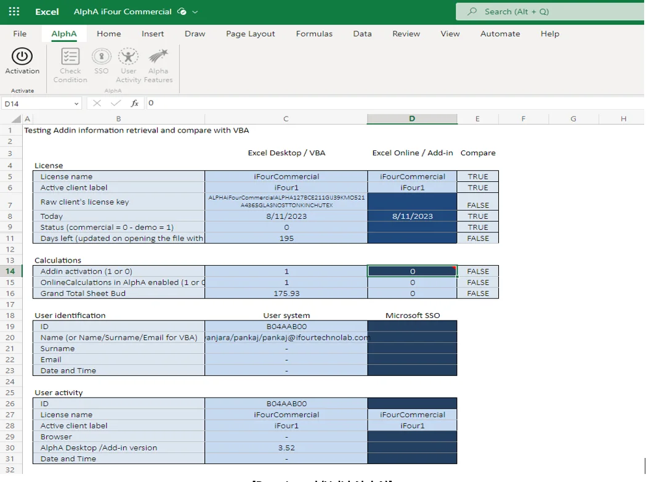This screenshot has height=482, width=646.
Task: Select the 'Raw client's license key' cell
Action: click(119, 202)
